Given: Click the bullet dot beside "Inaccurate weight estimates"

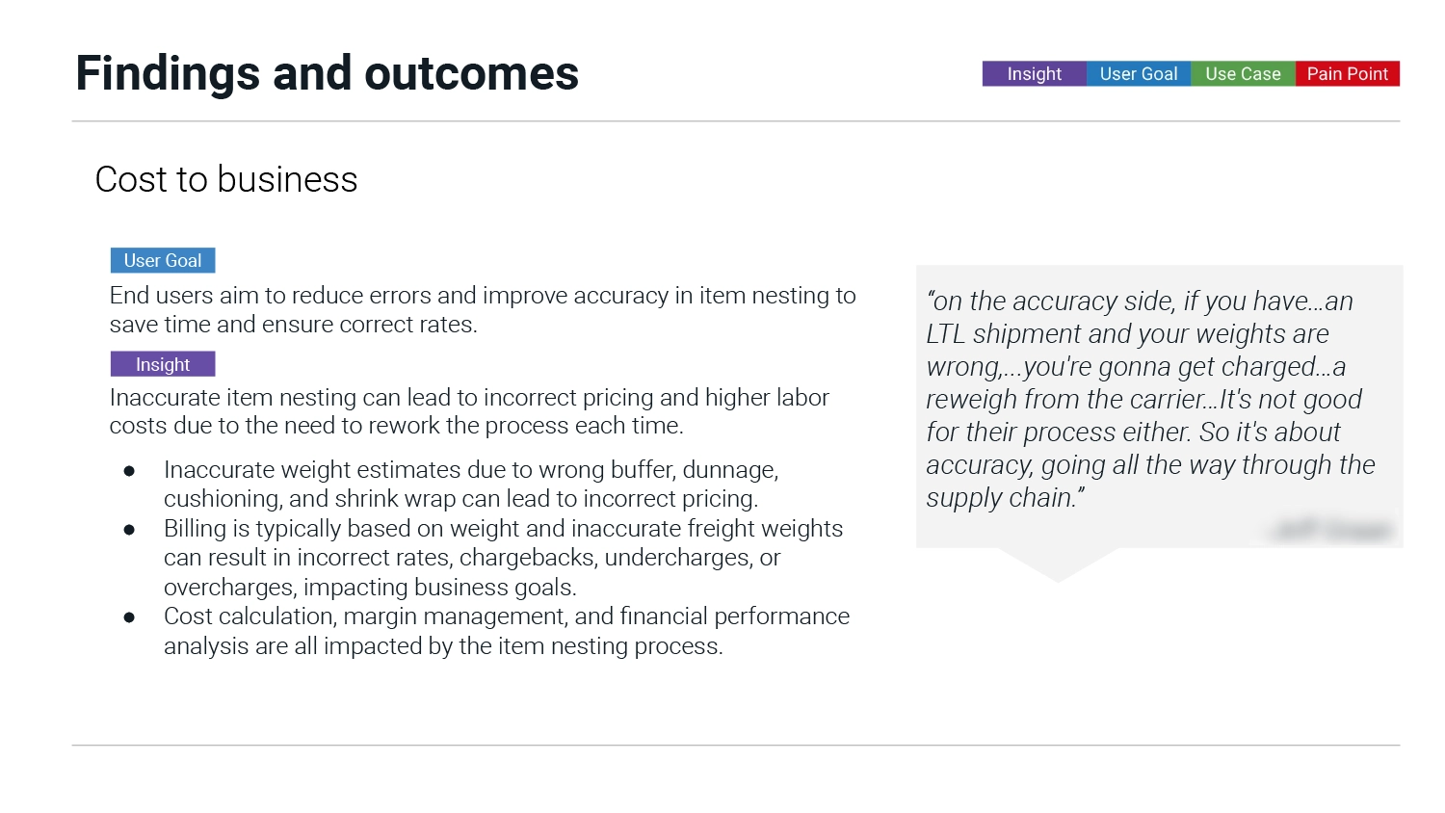Looking at the screenshot, I should coord(129,471).
